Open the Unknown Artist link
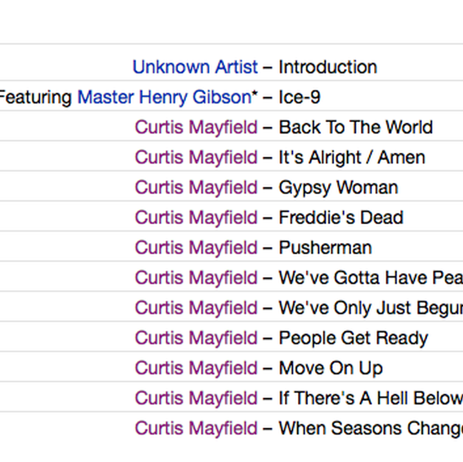The image size is (463, 462). 195,67
